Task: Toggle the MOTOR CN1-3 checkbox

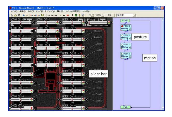Action: (10, 39)
